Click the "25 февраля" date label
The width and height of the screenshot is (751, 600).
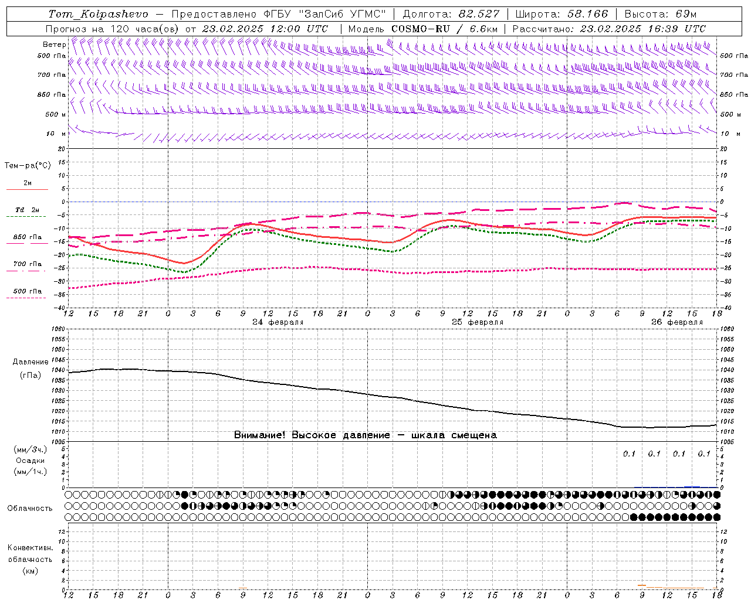coord(478,322)
